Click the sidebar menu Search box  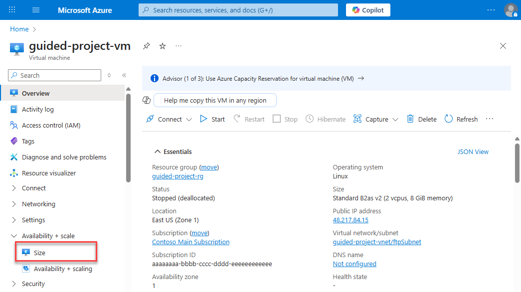tap(54, 75)
